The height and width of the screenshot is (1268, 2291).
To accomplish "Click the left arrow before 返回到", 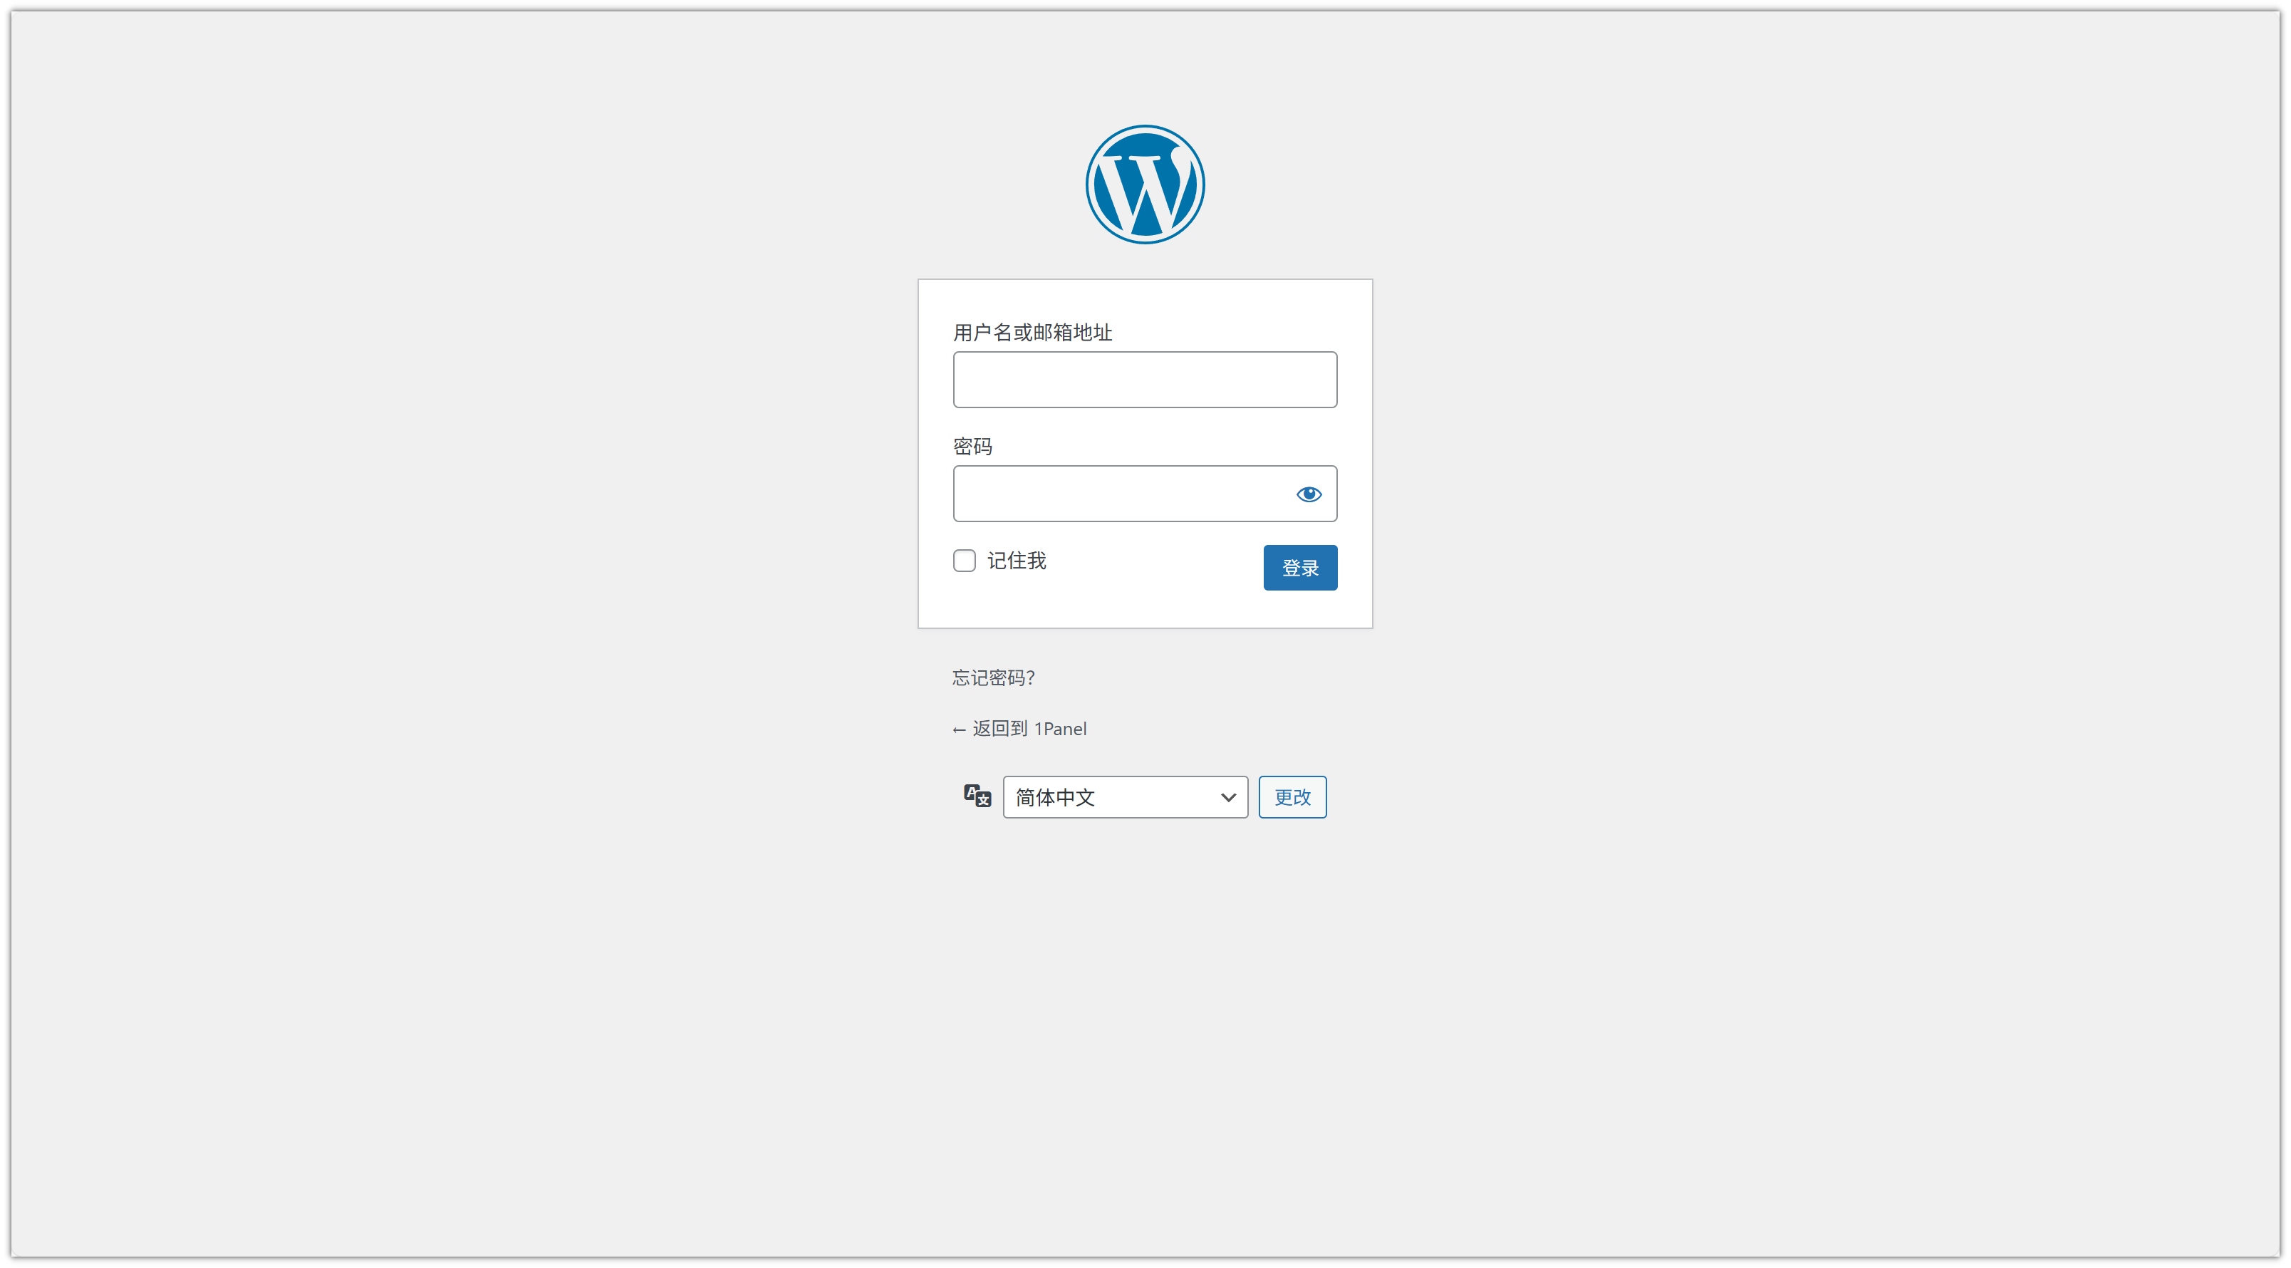I will 959,730.
